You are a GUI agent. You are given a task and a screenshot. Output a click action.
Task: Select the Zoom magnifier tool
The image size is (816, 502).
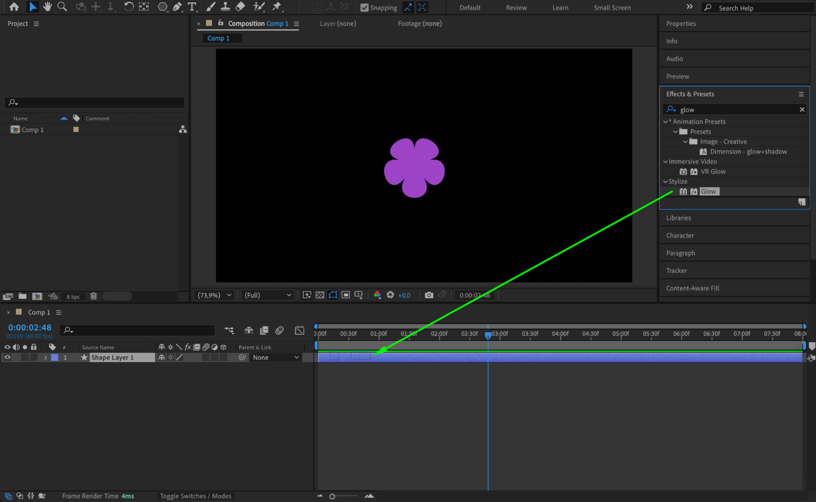pos(62,7)
